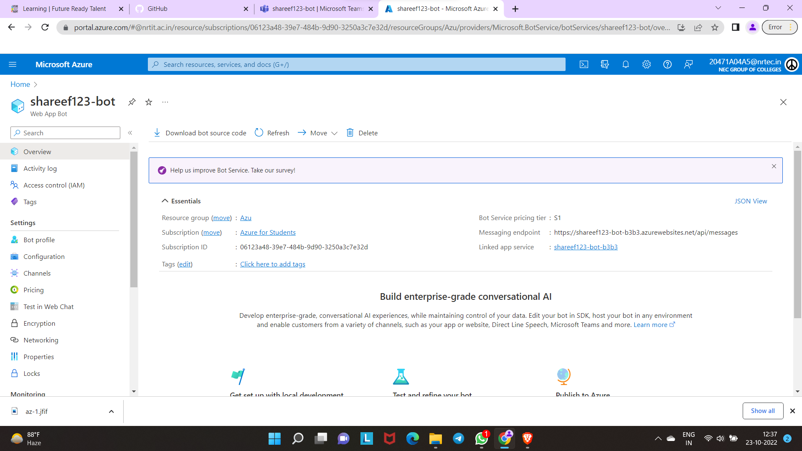
Task: Pin shareef123-bot to dashboard
Action: 132,102
